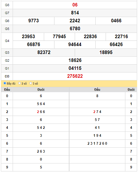Click G6 number 0466
This screenshot has width=138, height=172.
coord(116,21)
